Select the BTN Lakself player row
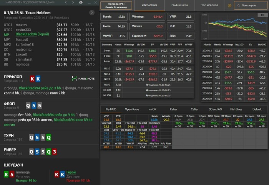Viewport: 269px width, 185px height. pyautogui.click(x=48, y=54)
